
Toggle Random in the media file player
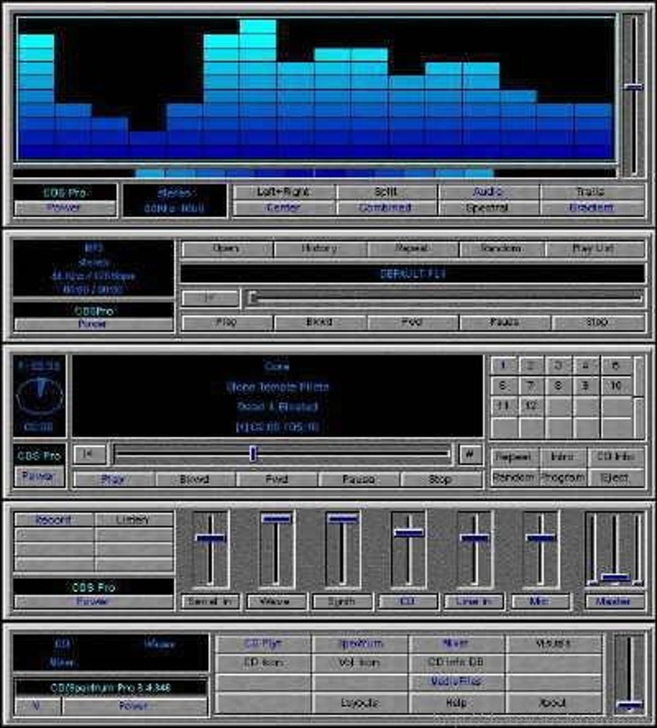coord(502,249)
